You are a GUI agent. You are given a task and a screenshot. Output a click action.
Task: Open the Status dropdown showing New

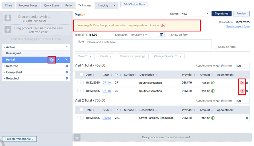tap(195, 14)
